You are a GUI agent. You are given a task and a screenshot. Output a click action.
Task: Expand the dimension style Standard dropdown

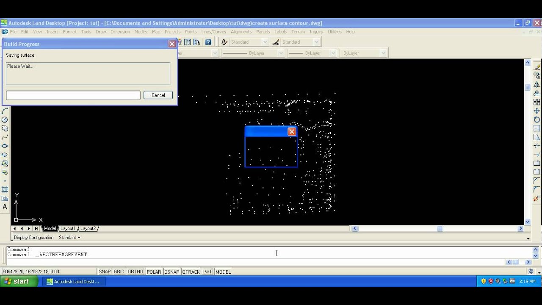pos(316,42)
